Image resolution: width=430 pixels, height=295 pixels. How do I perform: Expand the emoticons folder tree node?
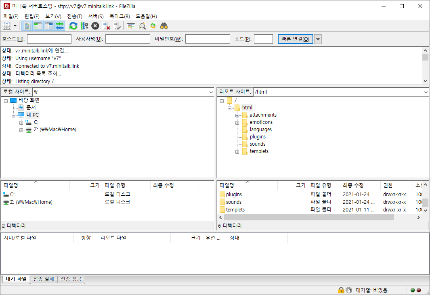coord(237,123)
